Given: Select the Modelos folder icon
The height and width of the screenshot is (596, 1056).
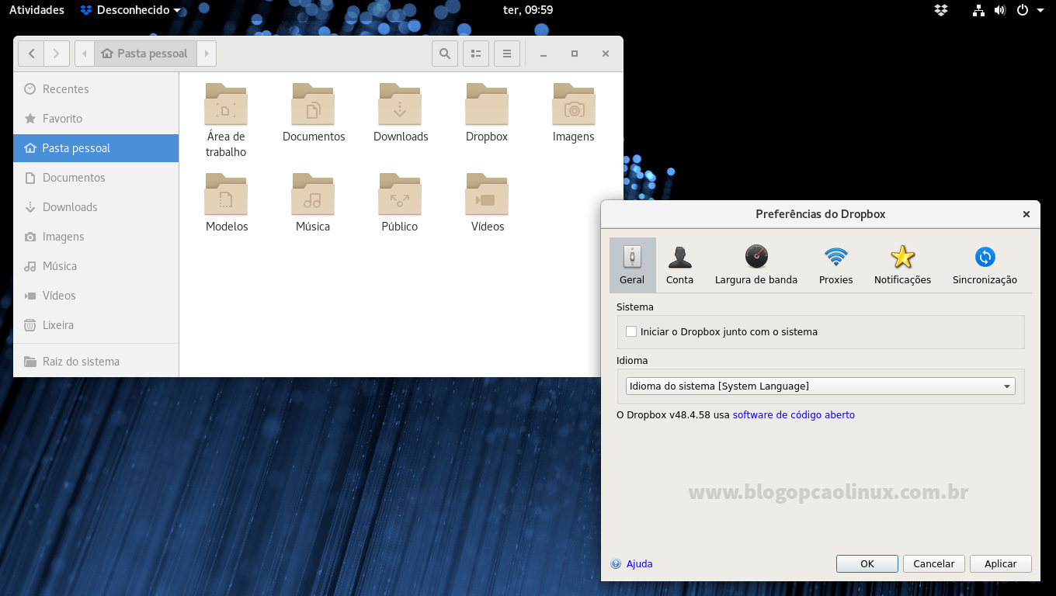Looking at the screenshot, I should [x=226, y=194].
